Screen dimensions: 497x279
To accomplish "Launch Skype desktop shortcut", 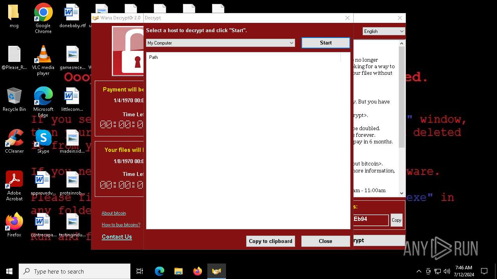I will [x=43, y=141].
